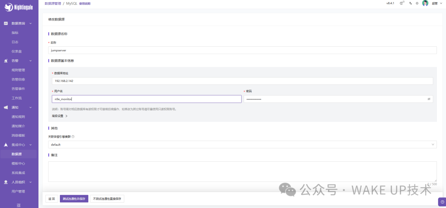
Task: Collapse the 人员组织 menu group
Action: click(x=31, y=182)
